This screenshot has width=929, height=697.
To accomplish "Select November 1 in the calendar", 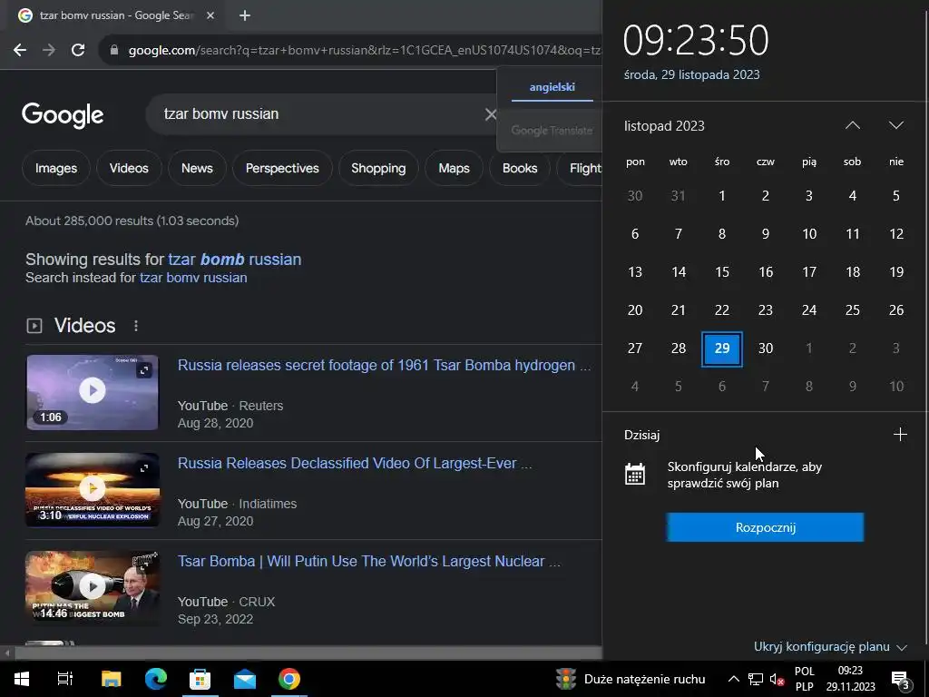I will click(721, 196).
